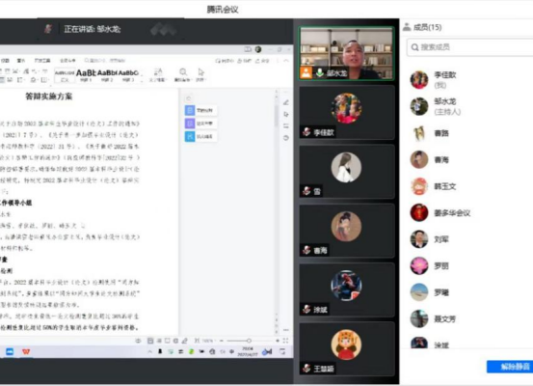
Task: Click 邹水龙's green microphone icon on video tile
Action: pos(320,72)
